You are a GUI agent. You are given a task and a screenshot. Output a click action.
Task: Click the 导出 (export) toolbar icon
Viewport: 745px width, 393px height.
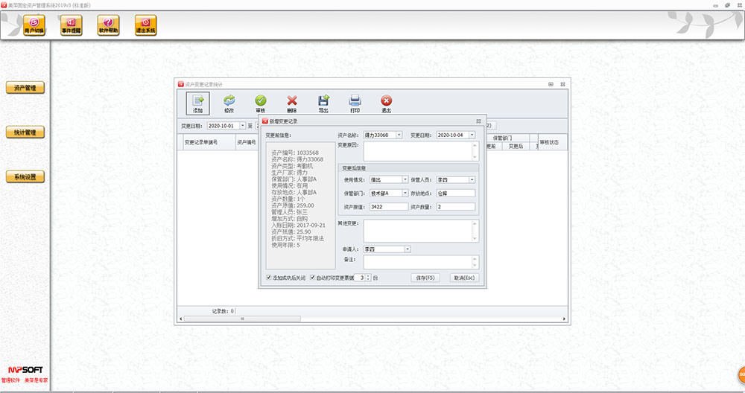(323, 103)
